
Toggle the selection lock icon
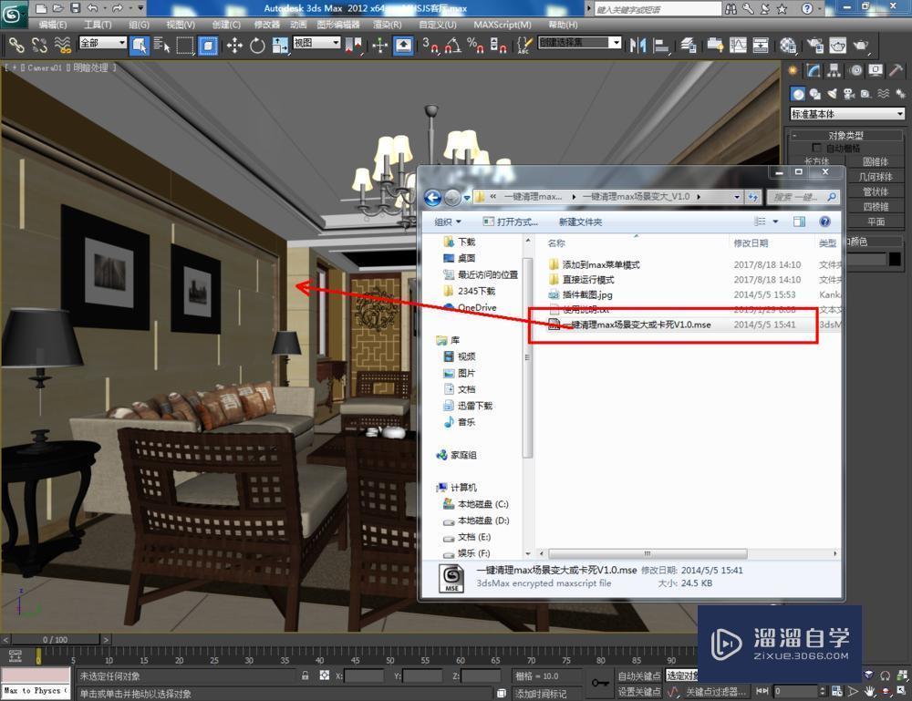[306, 675]
